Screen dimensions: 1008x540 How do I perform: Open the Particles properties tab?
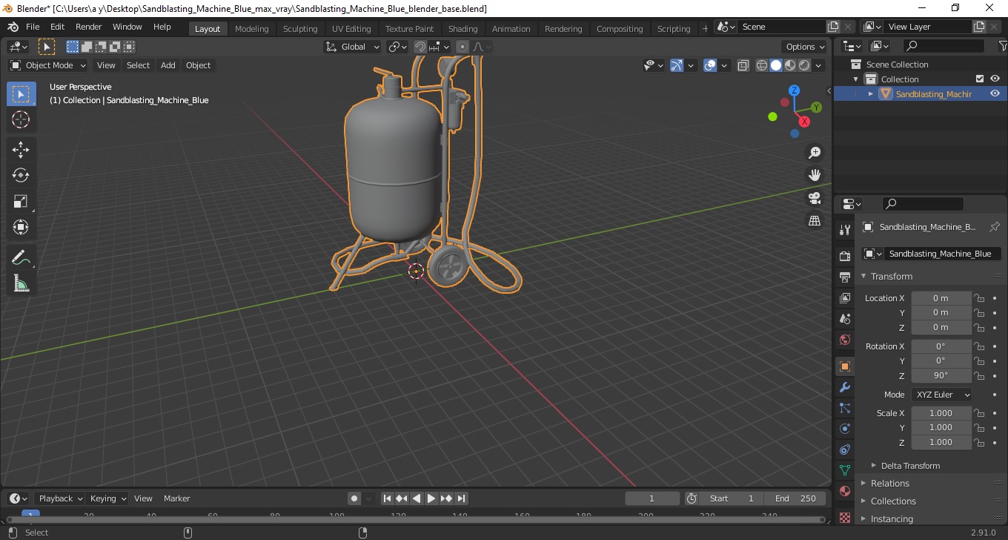coord(844,408)
